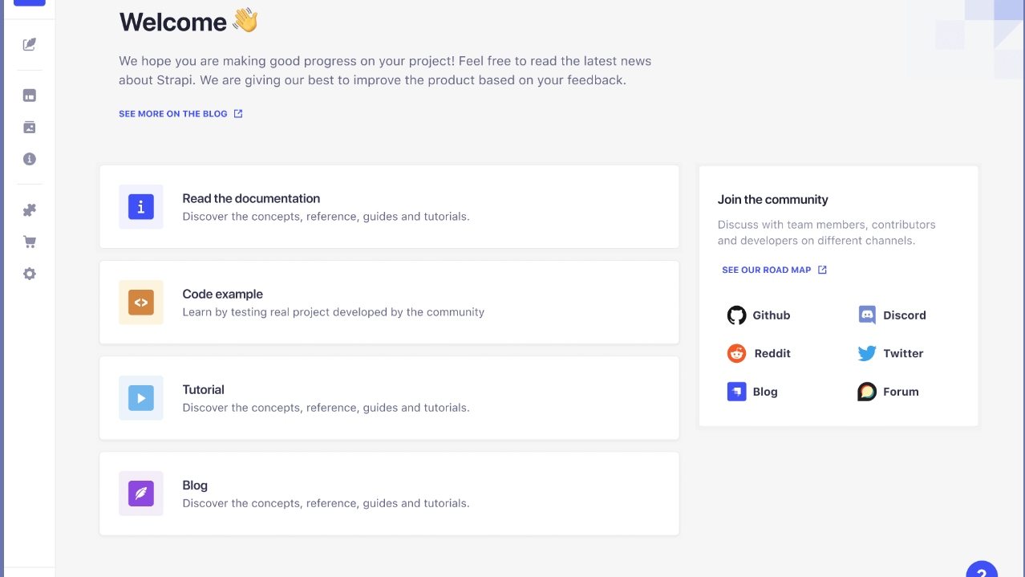Click the Github community link
The height and width of the screenshot is (577, 1025).
[759, 315]
